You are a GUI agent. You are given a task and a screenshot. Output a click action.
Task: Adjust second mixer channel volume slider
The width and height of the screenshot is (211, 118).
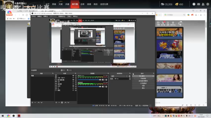(x=89, y=87)
